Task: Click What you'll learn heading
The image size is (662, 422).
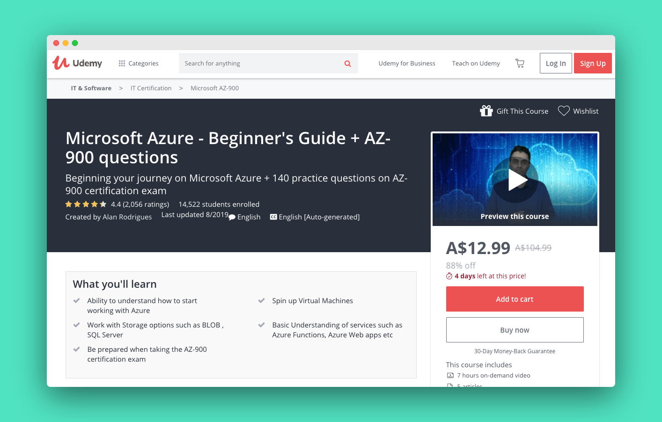Action: pos(115,284)
